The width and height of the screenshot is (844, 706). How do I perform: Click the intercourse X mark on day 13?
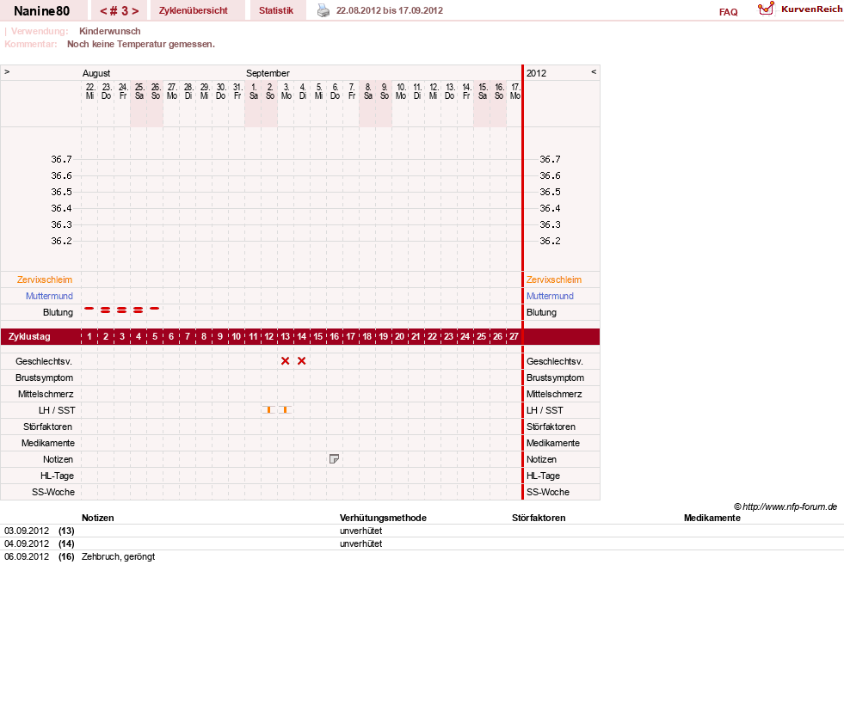[x=286, y=361]
